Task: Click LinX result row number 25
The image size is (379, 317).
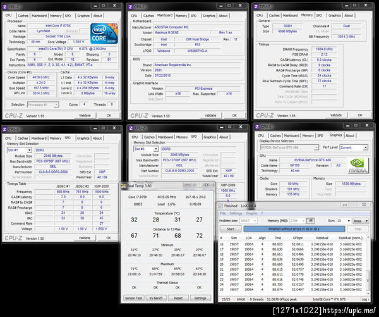Action: (x=292, y=290)
